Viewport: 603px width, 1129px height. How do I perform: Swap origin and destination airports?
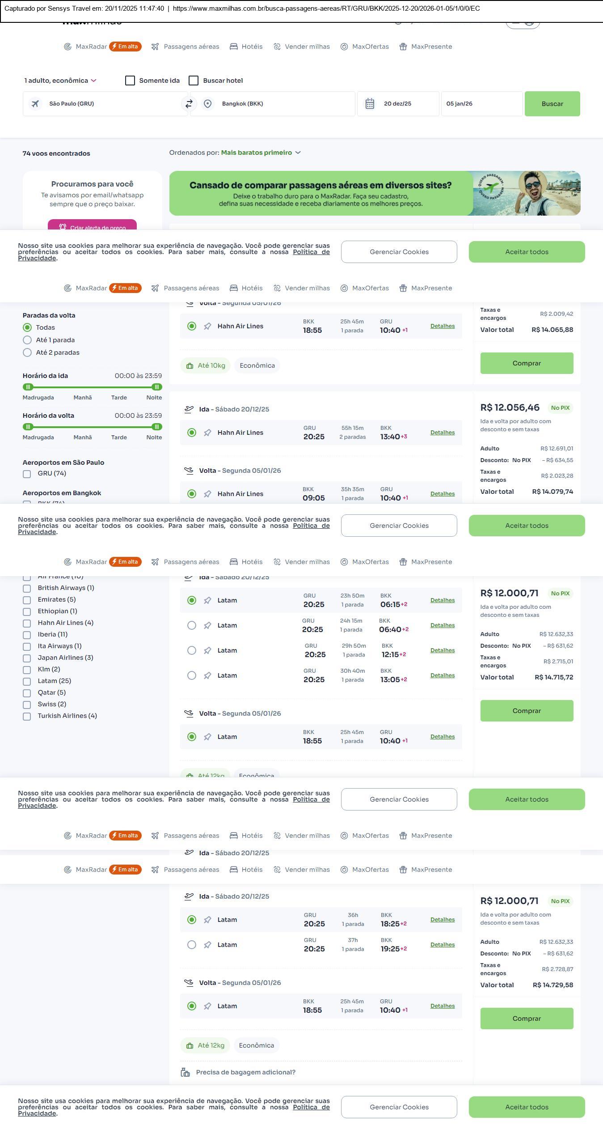pyautogui.click(x=189, y=104)
